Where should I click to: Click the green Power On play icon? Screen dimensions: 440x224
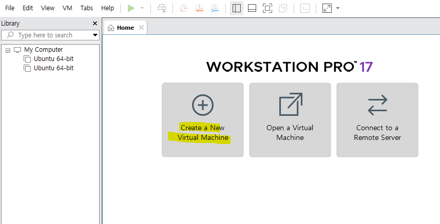pos(131,8)
